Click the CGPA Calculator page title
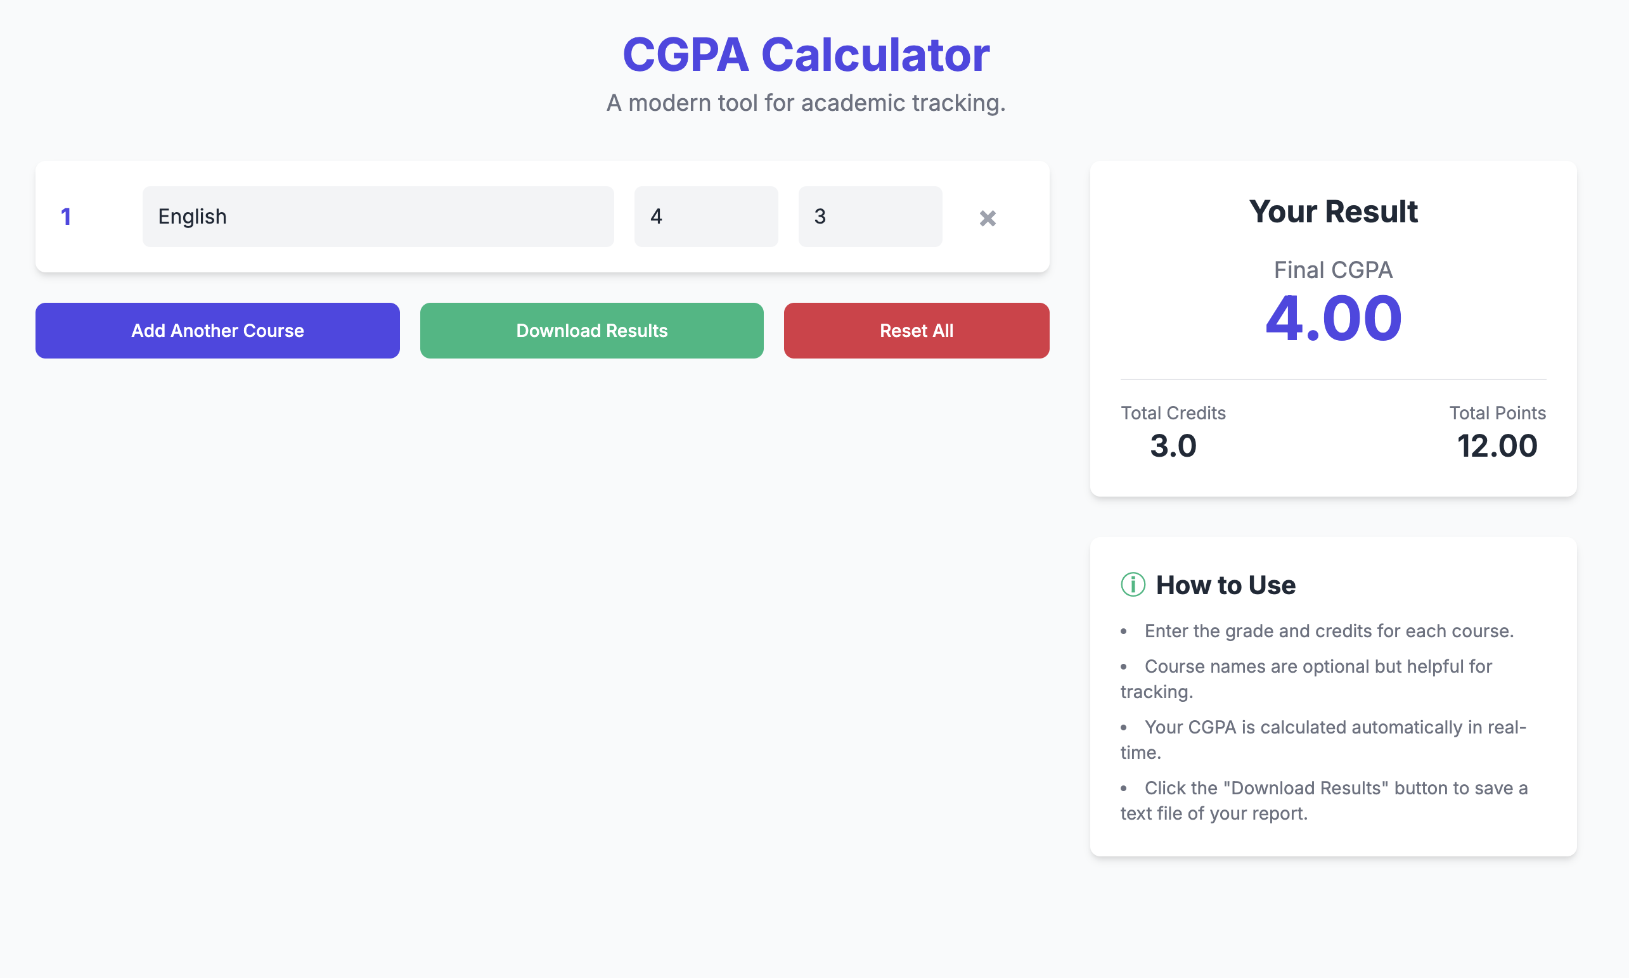This screenshot has height=978, width=1629. (806, 54)
